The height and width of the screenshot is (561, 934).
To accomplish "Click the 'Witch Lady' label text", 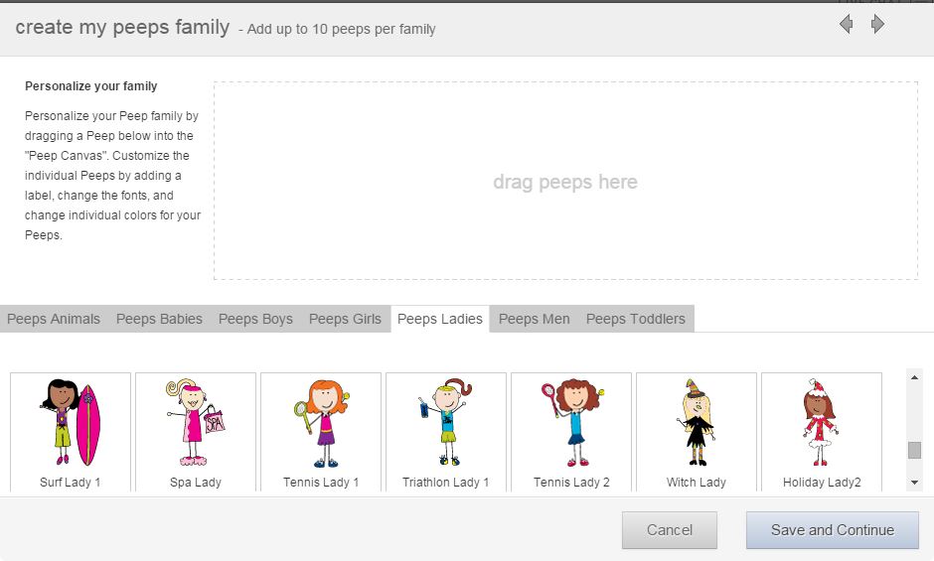I will click(x=697, y=483).
